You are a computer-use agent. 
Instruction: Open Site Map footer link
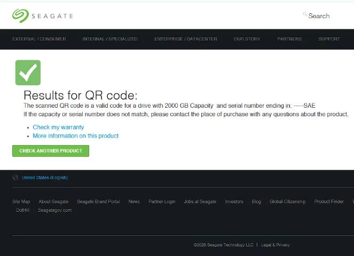[21, 202]
